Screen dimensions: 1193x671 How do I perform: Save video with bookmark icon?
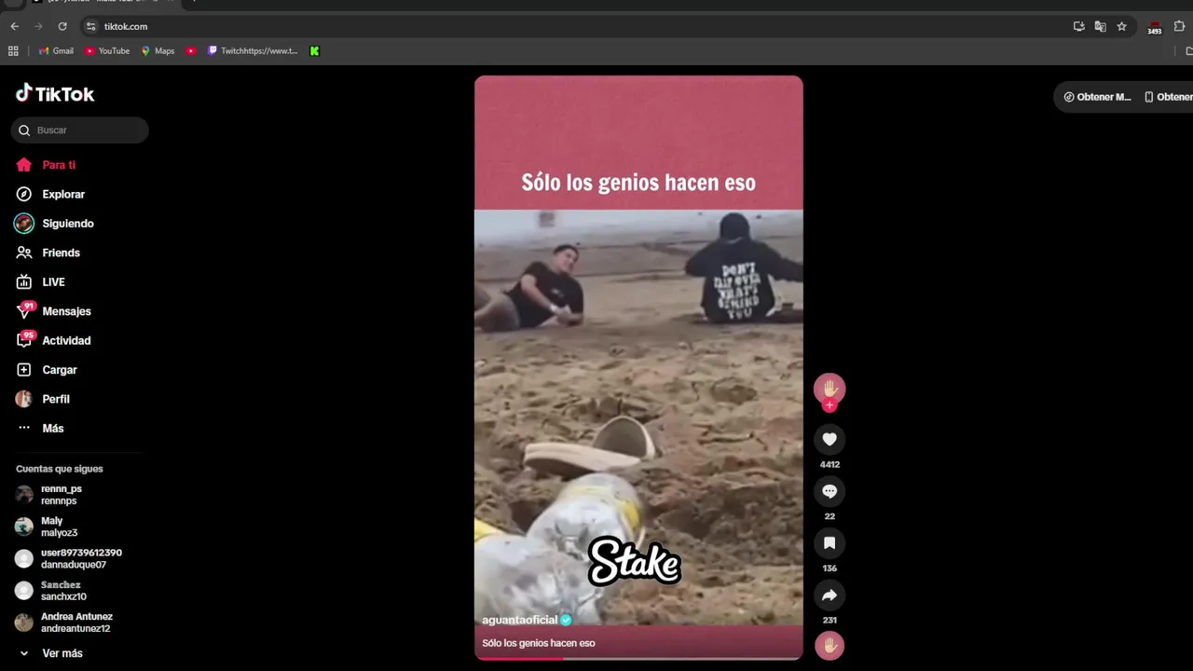point(830,543)
